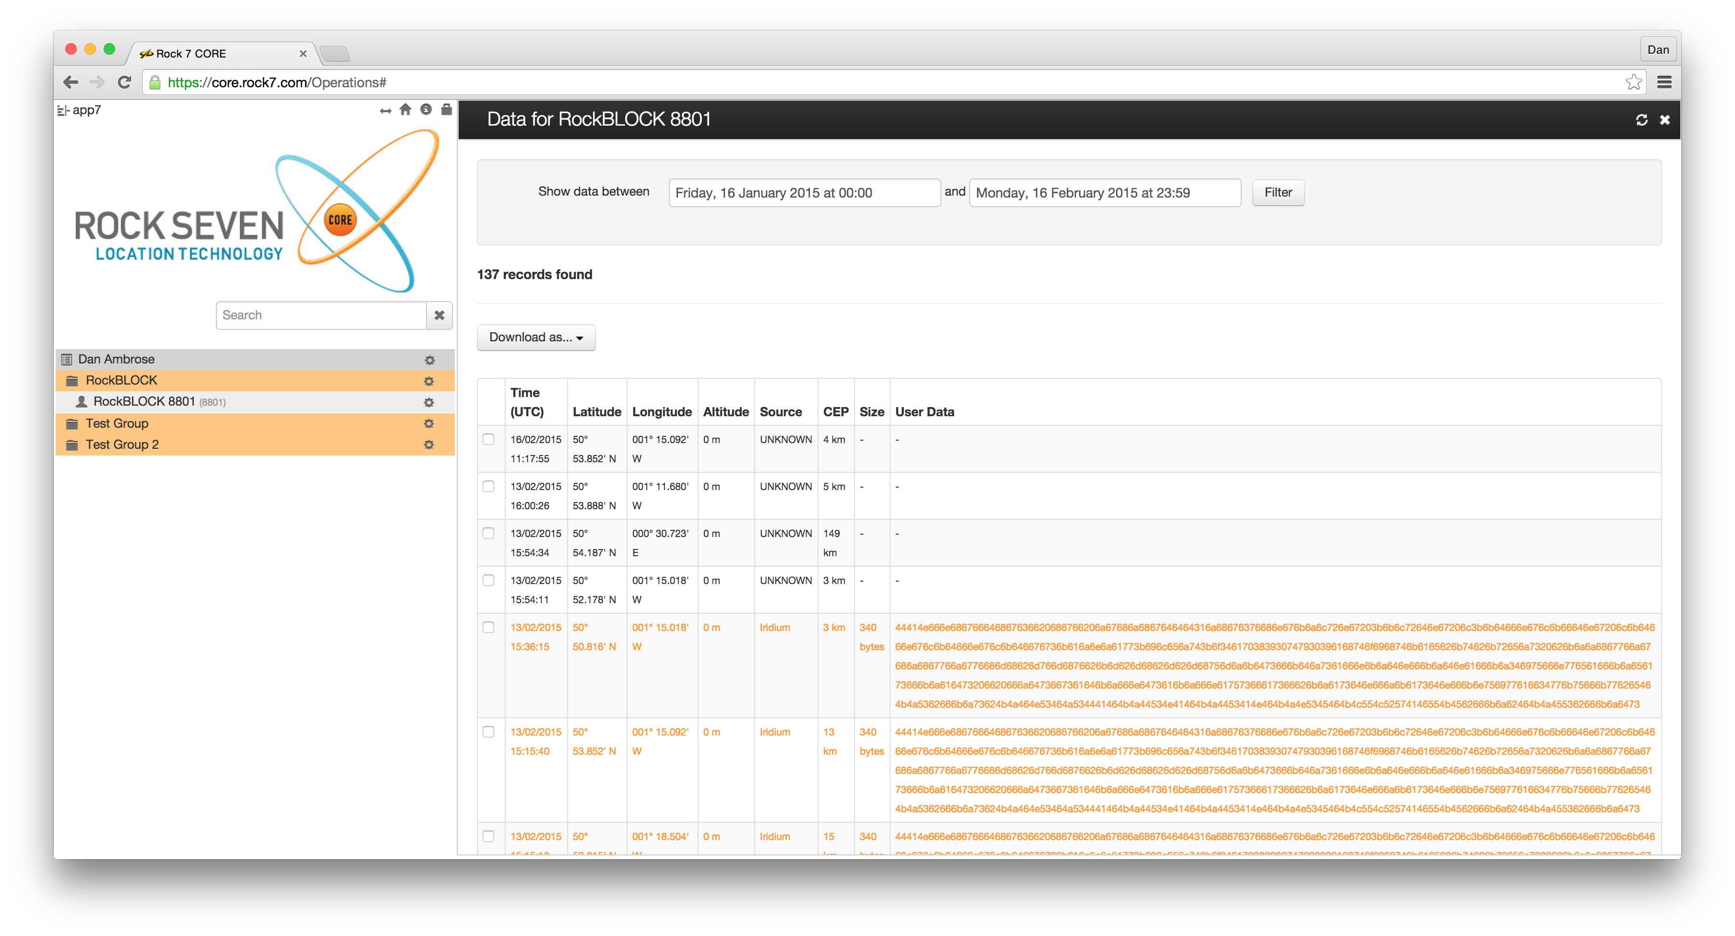Click the sidebar Search input field
The width and height of the screenshot is (1735, 936).
click(321, 315)
